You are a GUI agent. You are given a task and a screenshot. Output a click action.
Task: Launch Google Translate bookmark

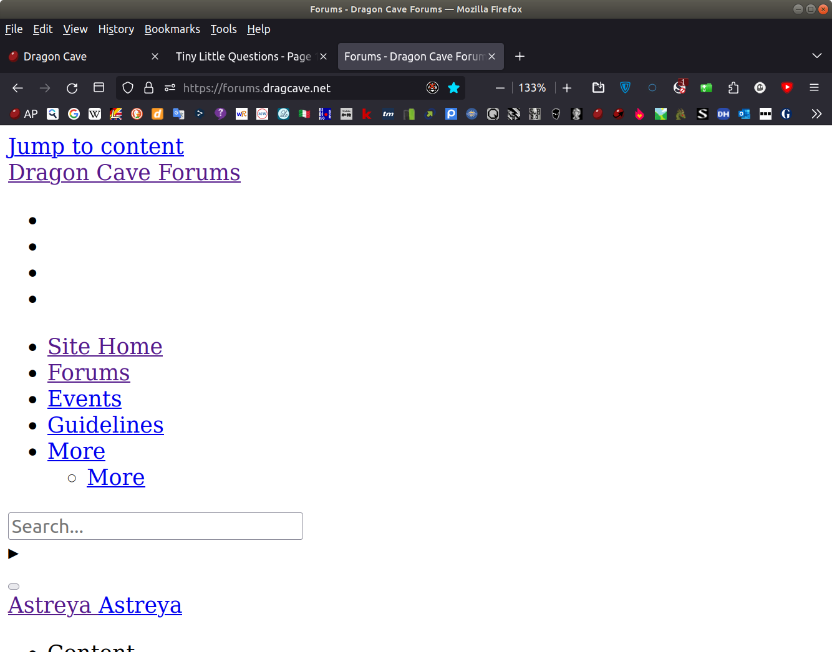179,114
